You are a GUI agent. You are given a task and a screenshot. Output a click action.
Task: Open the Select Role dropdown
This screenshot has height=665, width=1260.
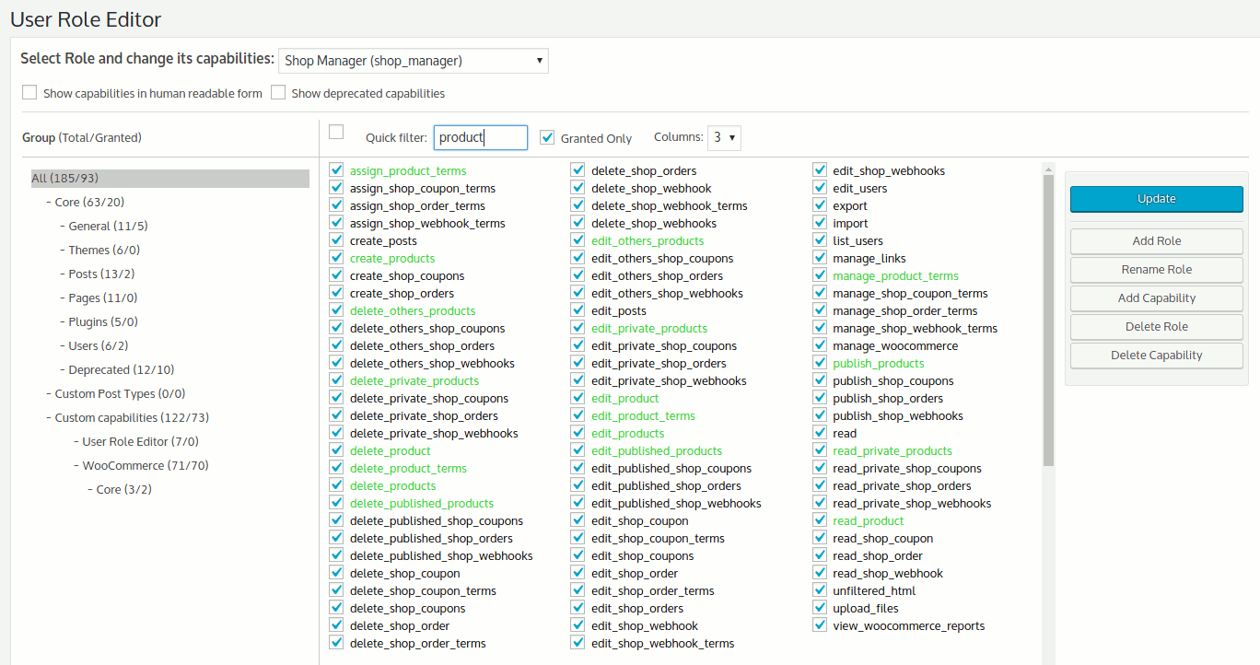[x=413, y=61]
